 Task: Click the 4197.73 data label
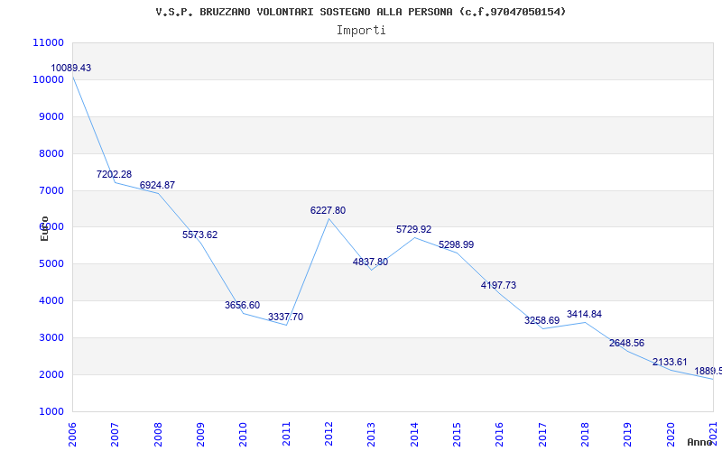coord(499,285)
